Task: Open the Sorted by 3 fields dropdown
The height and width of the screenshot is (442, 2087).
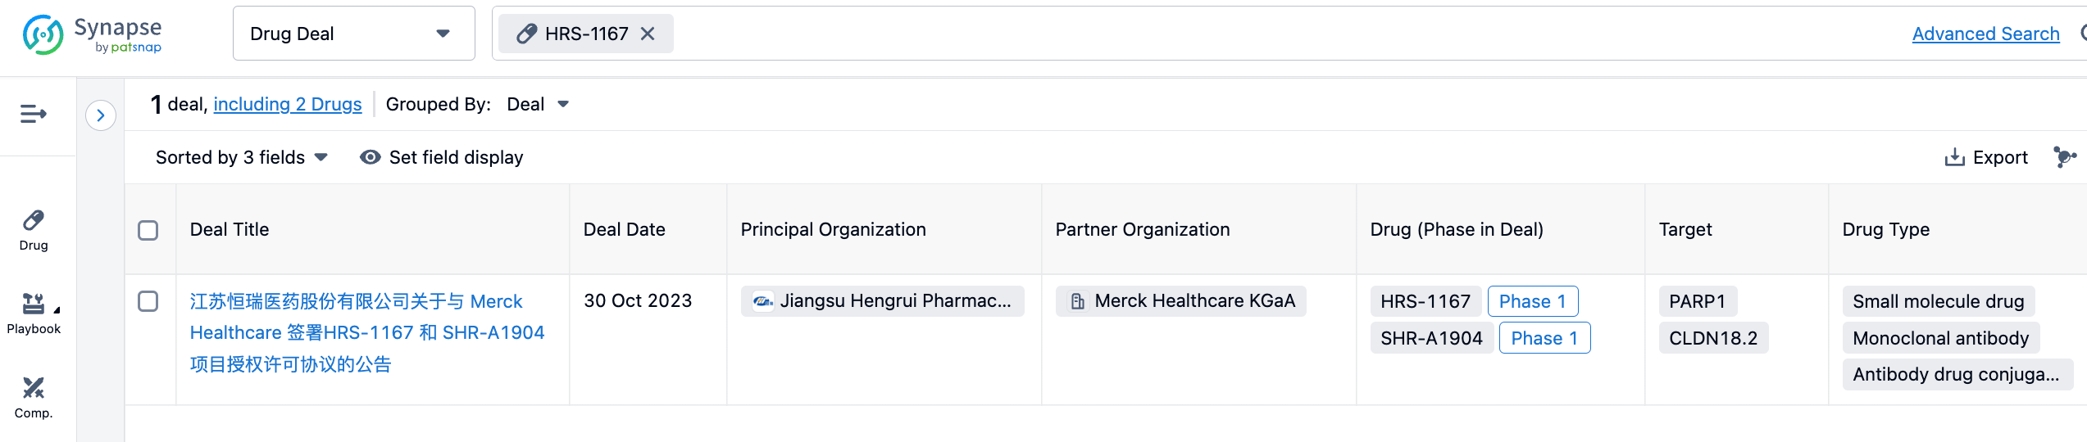Action: [x=242, y=157]
